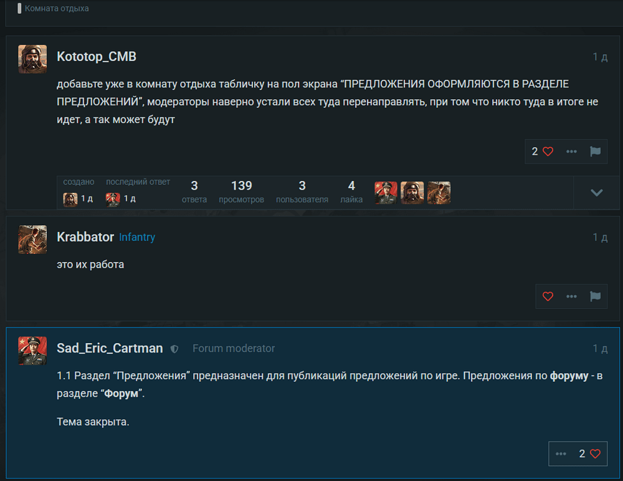623x481 pixels.
Task: Expand the topic summary details chevron
Action: 596,193
